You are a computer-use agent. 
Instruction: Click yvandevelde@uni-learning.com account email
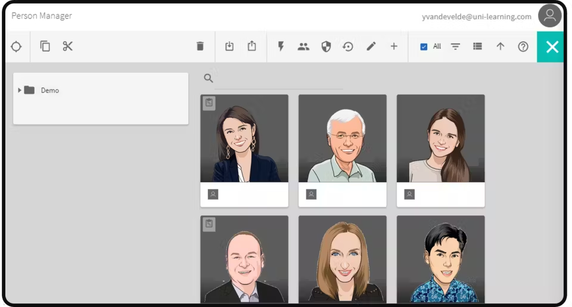click(477, 17)
